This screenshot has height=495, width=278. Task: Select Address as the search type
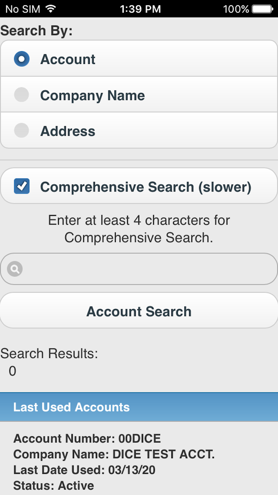(x=22, y=131)
